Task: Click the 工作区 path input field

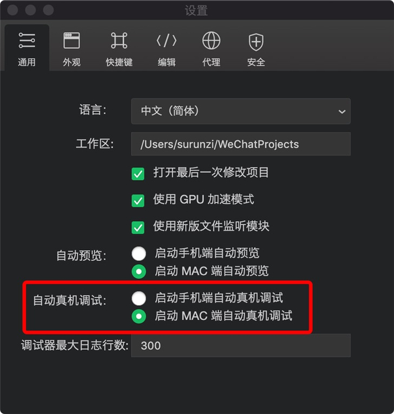Action: coord(241,144)
